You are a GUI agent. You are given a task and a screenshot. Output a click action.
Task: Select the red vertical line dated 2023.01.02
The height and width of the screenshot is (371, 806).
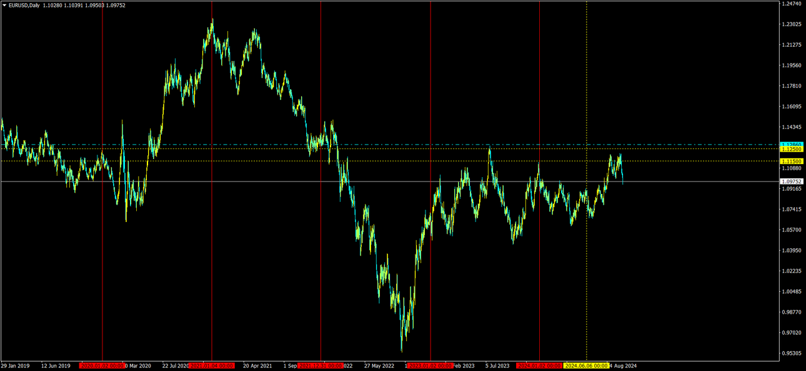(430, 181)
